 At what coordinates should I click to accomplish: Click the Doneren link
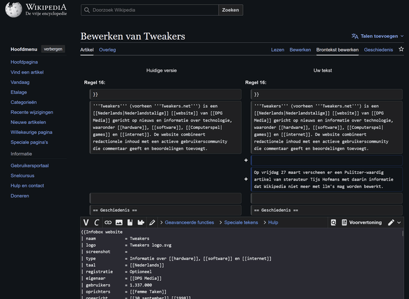coord(19,196)
